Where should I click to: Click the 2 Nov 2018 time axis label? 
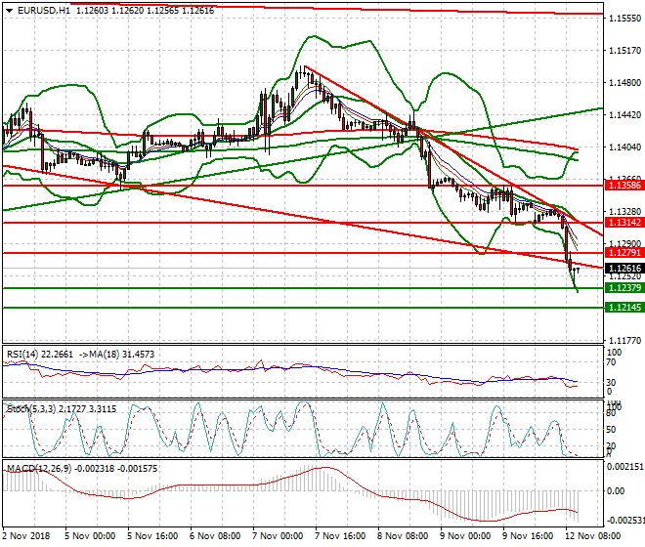(x=26, y=536)
